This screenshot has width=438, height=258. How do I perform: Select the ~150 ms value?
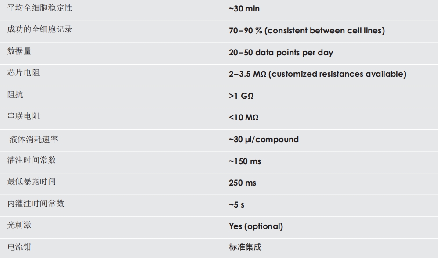[x=245, y=161]
